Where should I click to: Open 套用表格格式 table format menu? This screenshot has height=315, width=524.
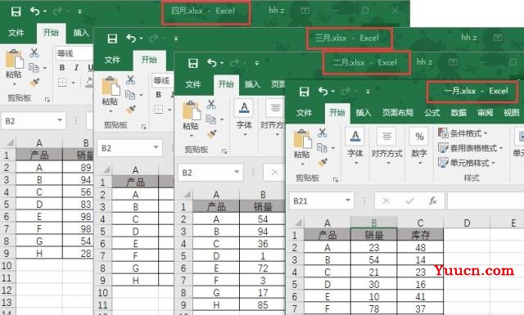pyautogui.click(x=470, y=148)
